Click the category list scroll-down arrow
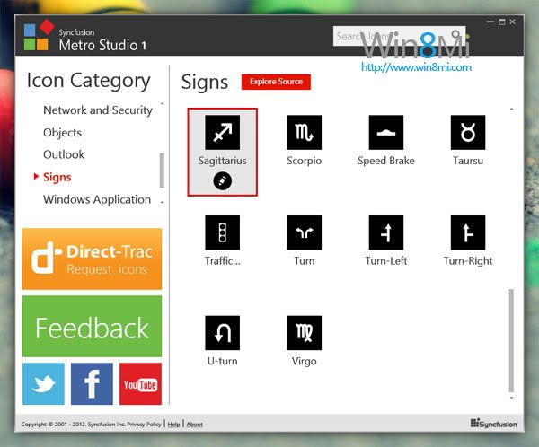Viewport: 539px width, 447px height. point(163,202)
